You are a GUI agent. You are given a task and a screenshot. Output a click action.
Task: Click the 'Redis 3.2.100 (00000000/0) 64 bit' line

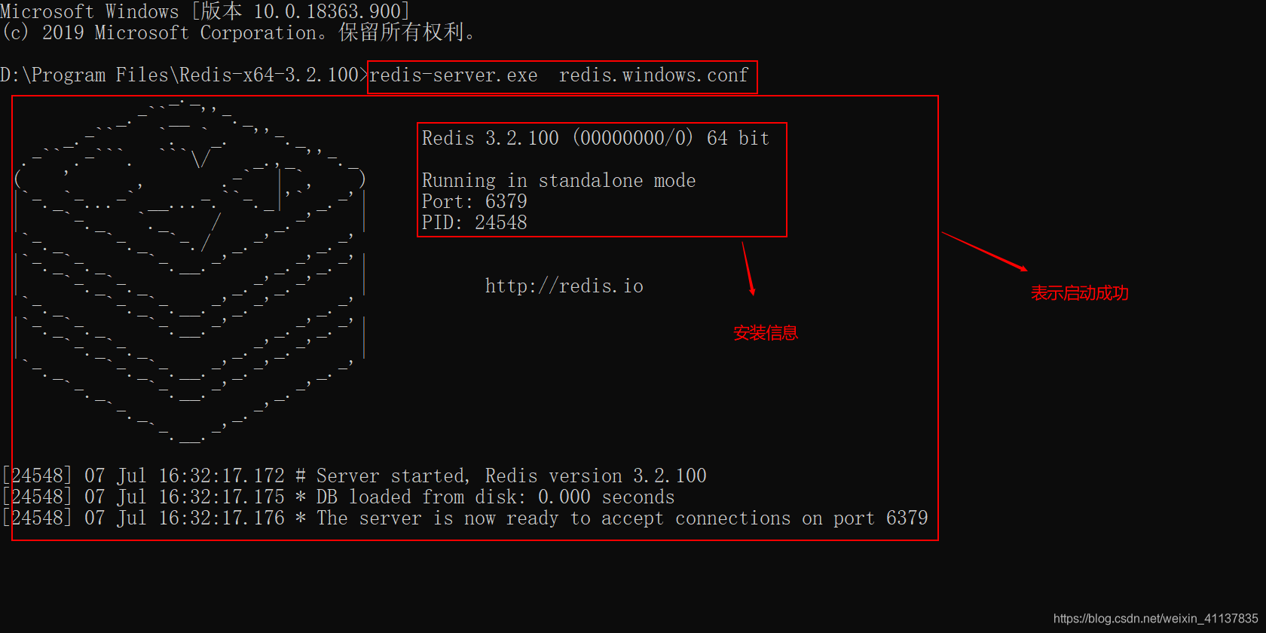coord(595,138)
